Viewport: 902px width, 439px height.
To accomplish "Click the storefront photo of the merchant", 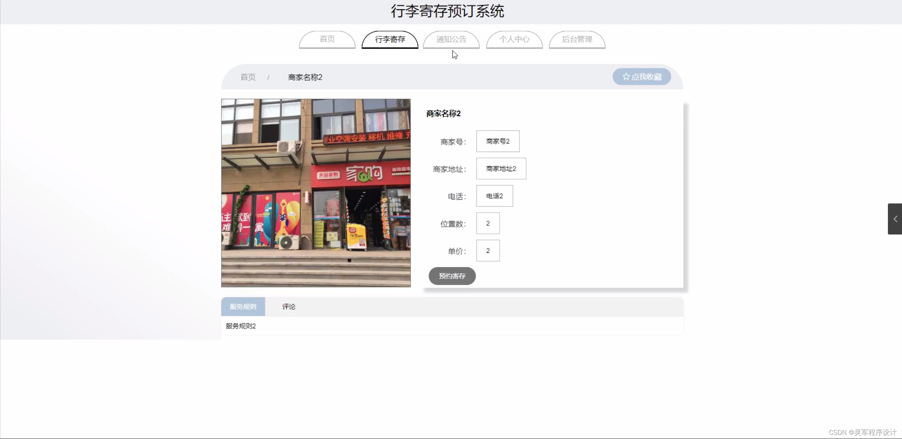I will coord(316,193).
